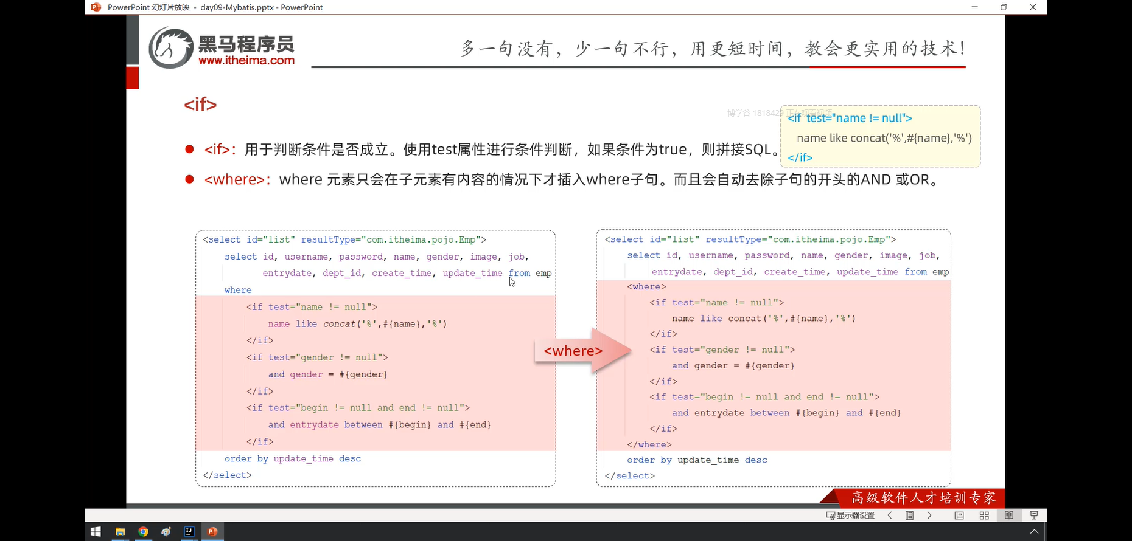Switch to Reading View icon

[1009, 515]
